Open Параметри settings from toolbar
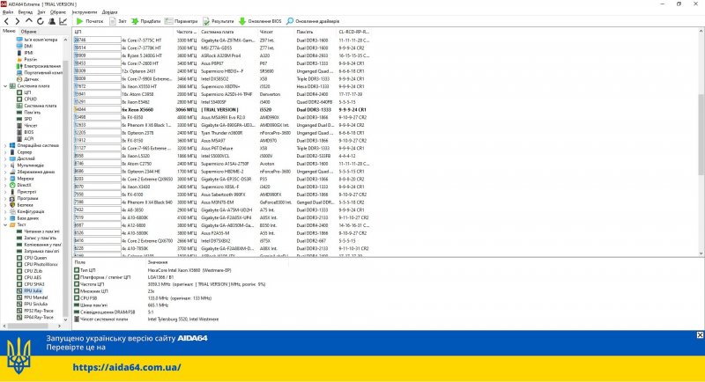 tap(182, 19)
